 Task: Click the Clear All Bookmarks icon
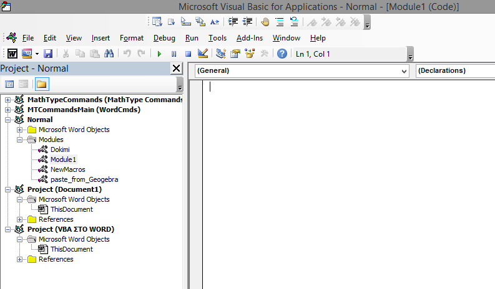pyautogui.click(x=355, y=22)
